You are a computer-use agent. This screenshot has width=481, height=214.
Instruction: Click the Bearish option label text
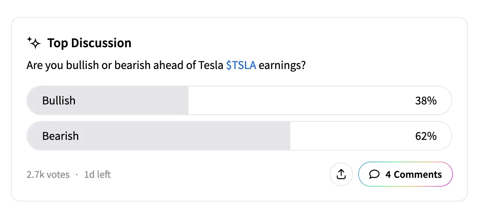(x=60, y=136)
